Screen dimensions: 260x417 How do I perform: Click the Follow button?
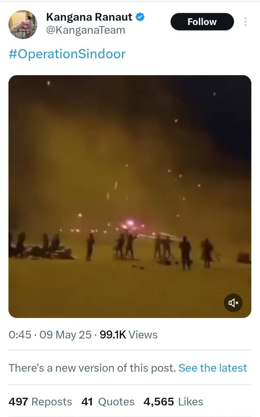click(202, 22)
